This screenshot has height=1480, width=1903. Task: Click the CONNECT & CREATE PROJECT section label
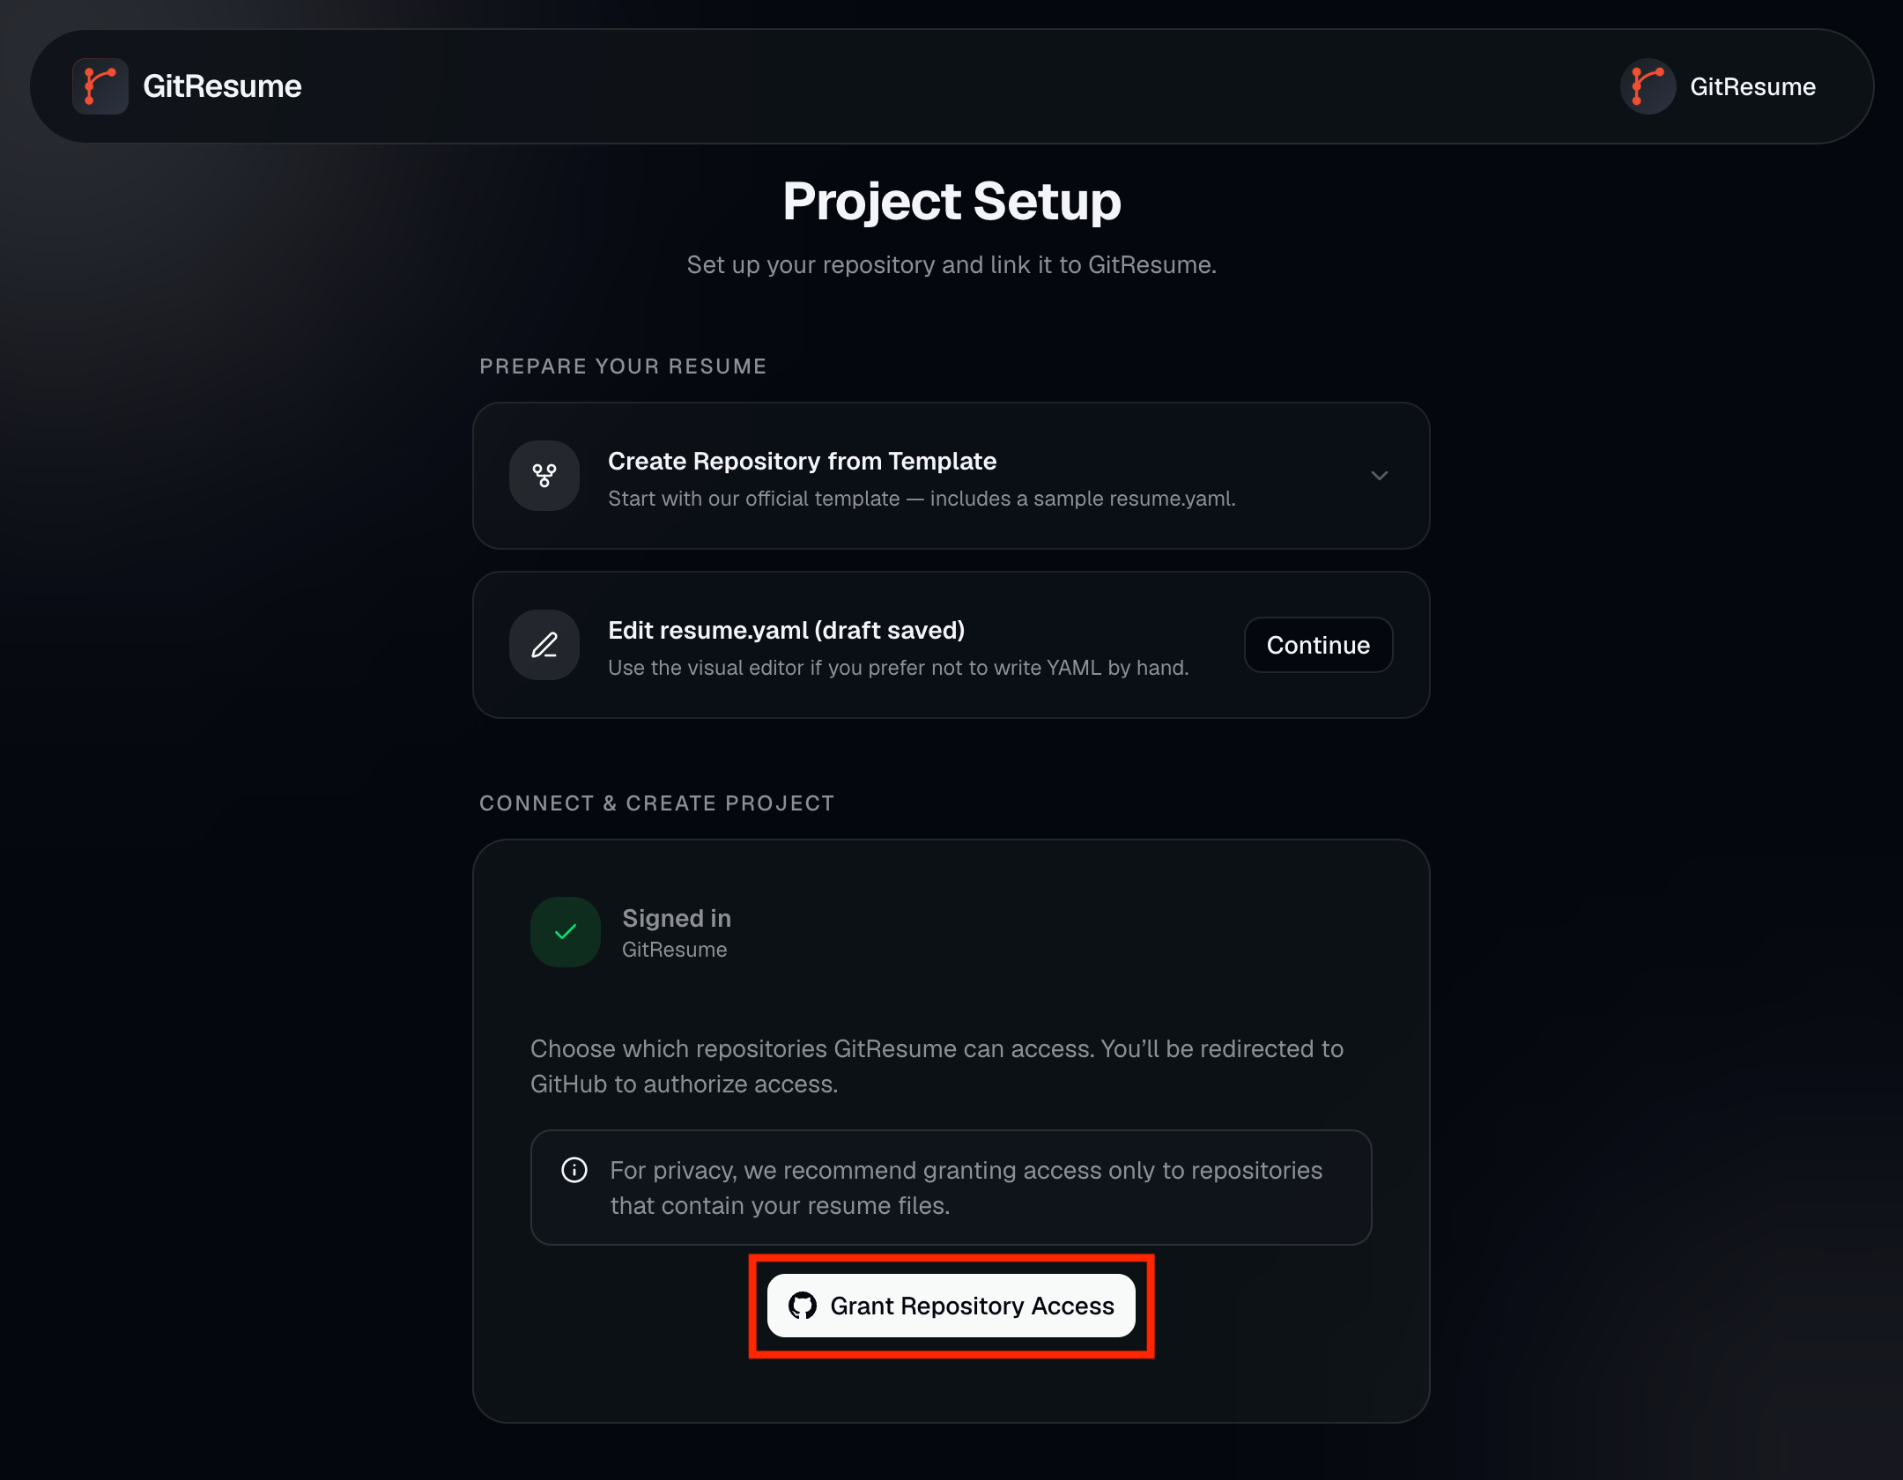656,803
